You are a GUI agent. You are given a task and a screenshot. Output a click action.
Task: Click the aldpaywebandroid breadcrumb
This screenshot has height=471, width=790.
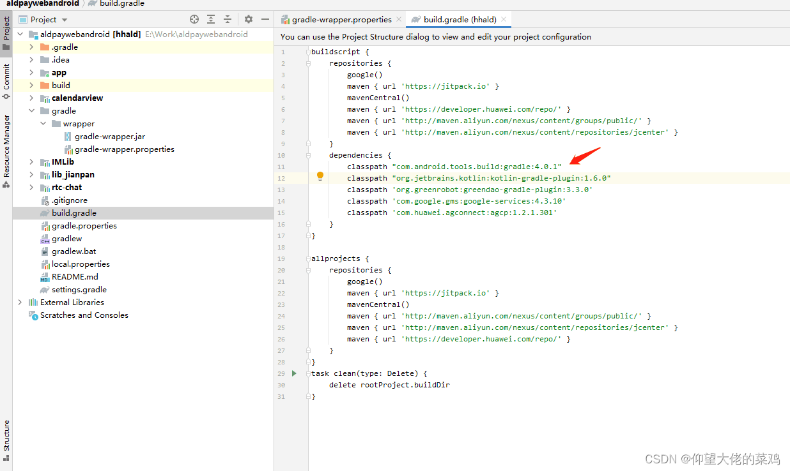click(x=42, y=3)
